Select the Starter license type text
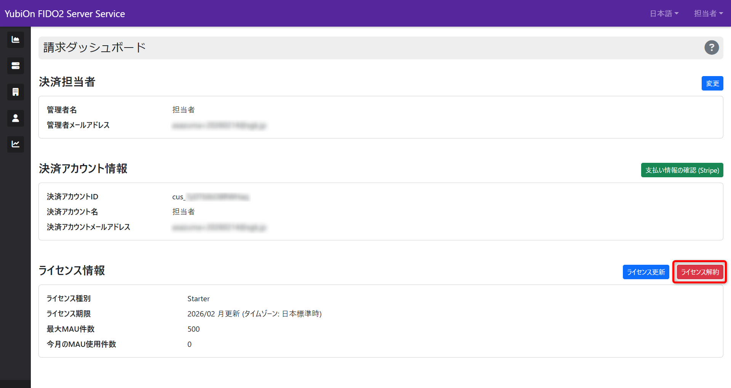 click(198, 299)
